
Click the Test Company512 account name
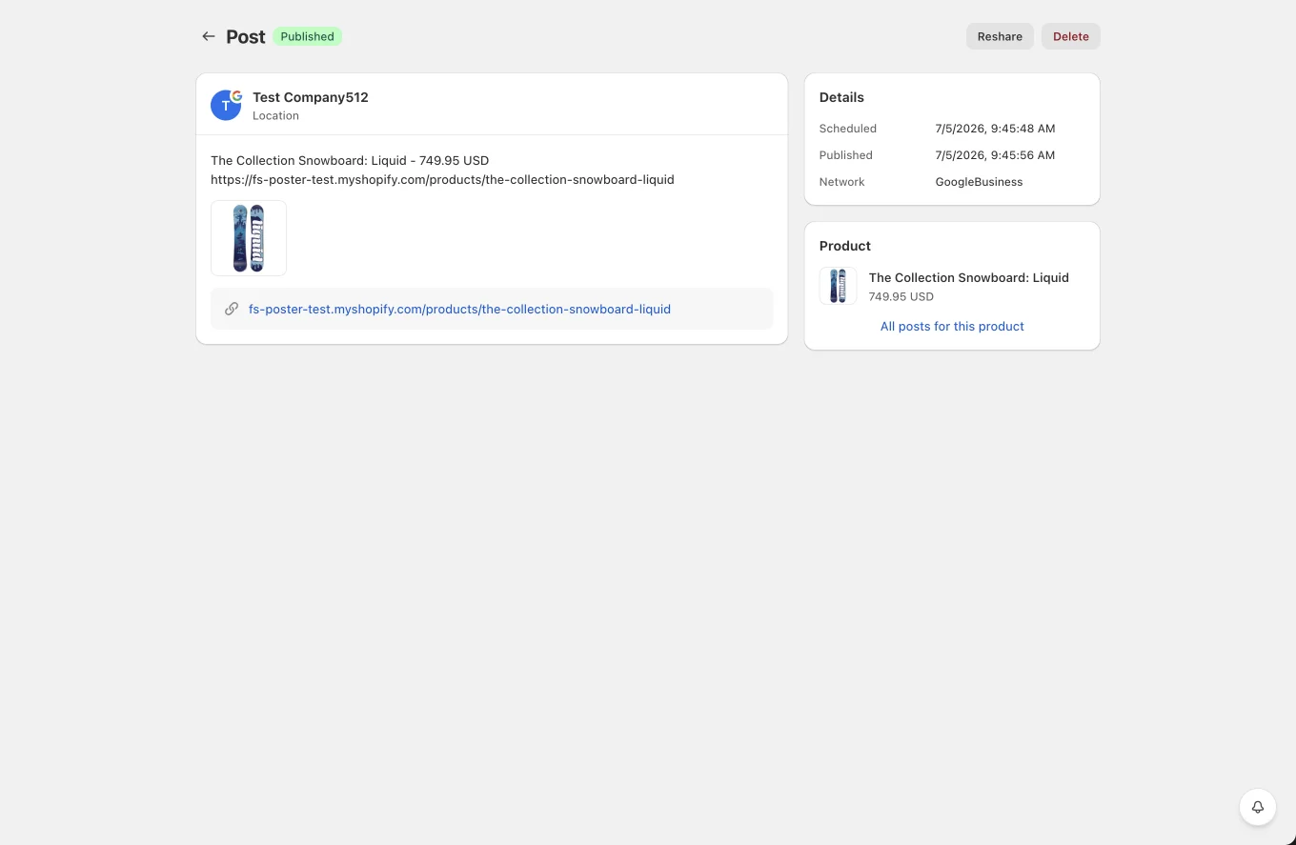coord(310,97)
